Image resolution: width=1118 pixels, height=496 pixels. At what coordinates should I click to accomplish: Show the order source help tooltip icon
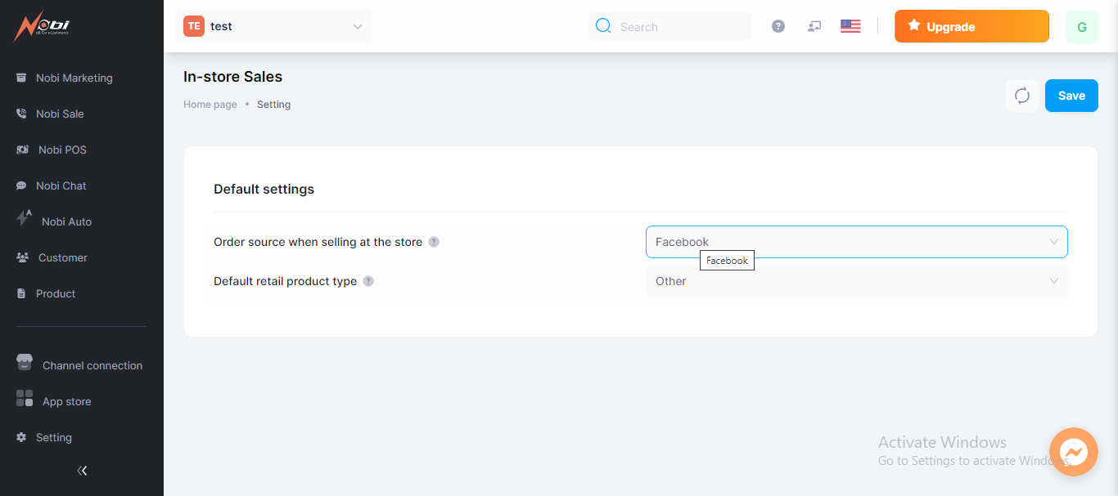434,242
